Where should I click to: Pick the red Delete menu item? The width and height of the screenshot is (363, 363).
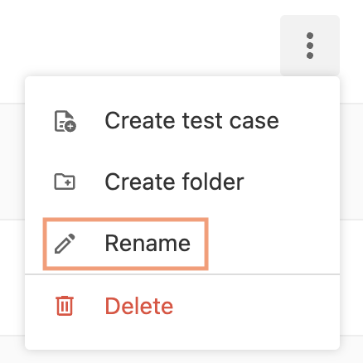pos(182,306)
